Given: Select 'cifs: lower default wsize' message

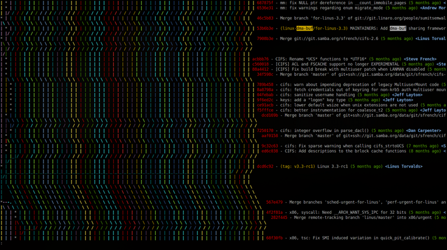Looking at the screenshot, I should [349, 105].
